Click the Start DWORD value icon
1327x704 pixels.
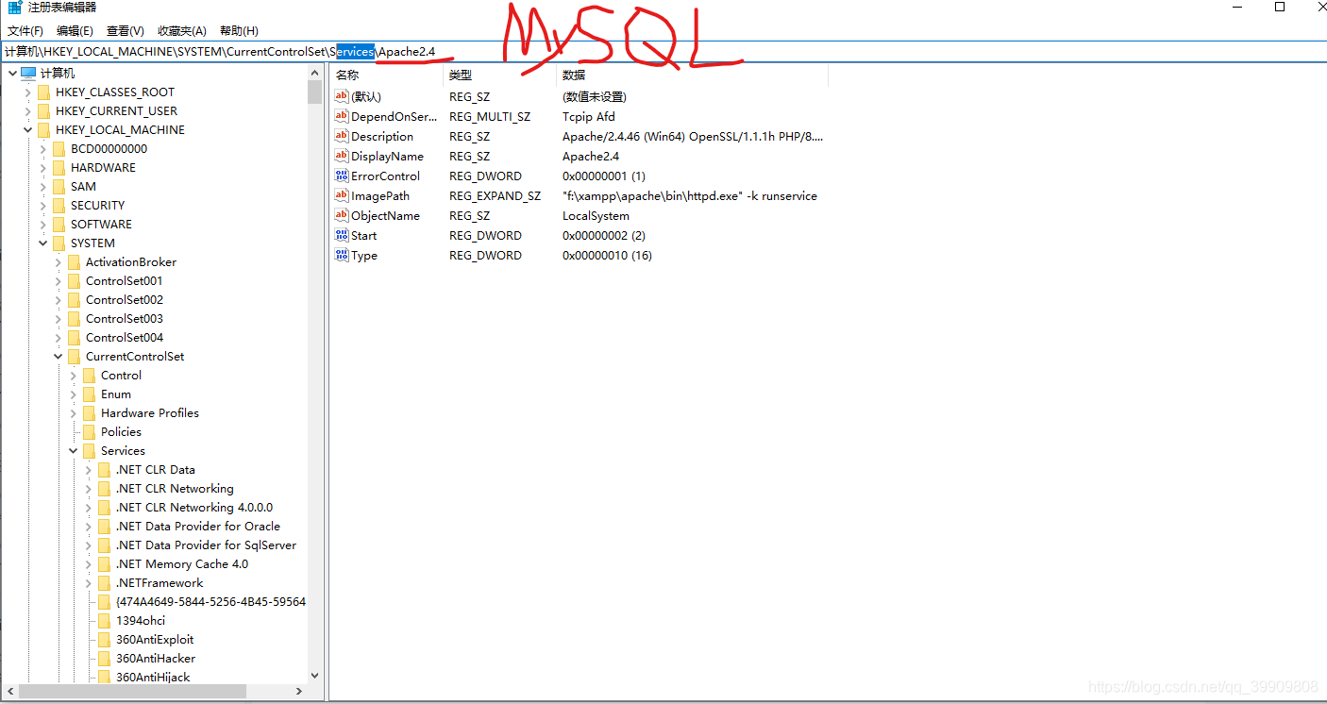[x=342, y=235]
